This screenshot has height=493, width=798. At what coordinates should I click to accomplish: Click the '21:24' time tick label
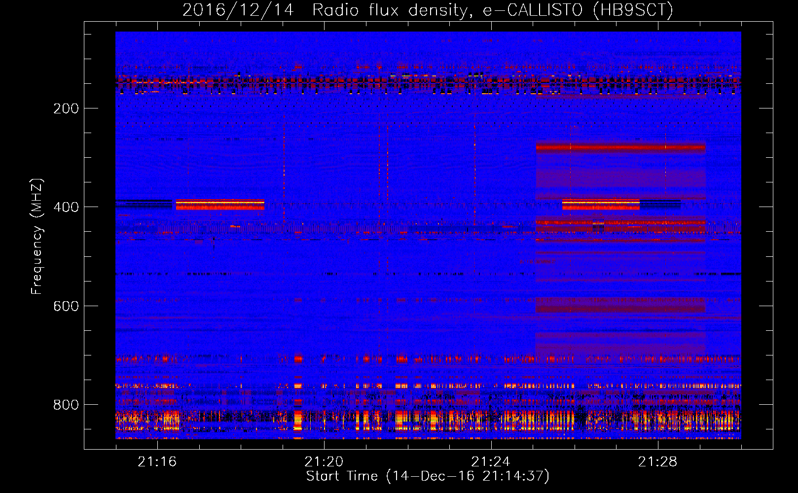tap(491, 462)
